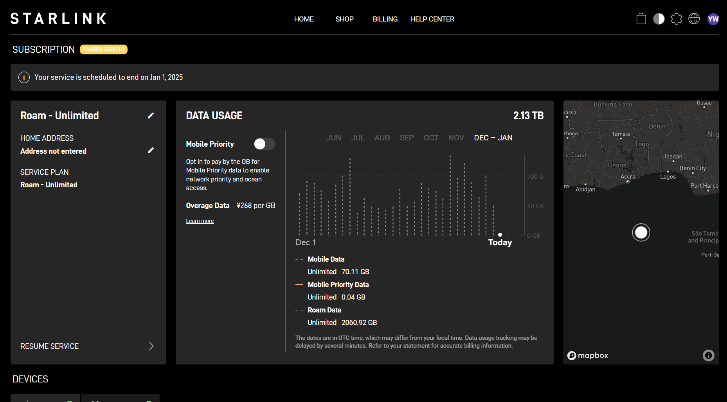The image size is (727, 402).
Task: Click the PAUSED 2025/1/1 badge
Action: (x=104, y=49)
